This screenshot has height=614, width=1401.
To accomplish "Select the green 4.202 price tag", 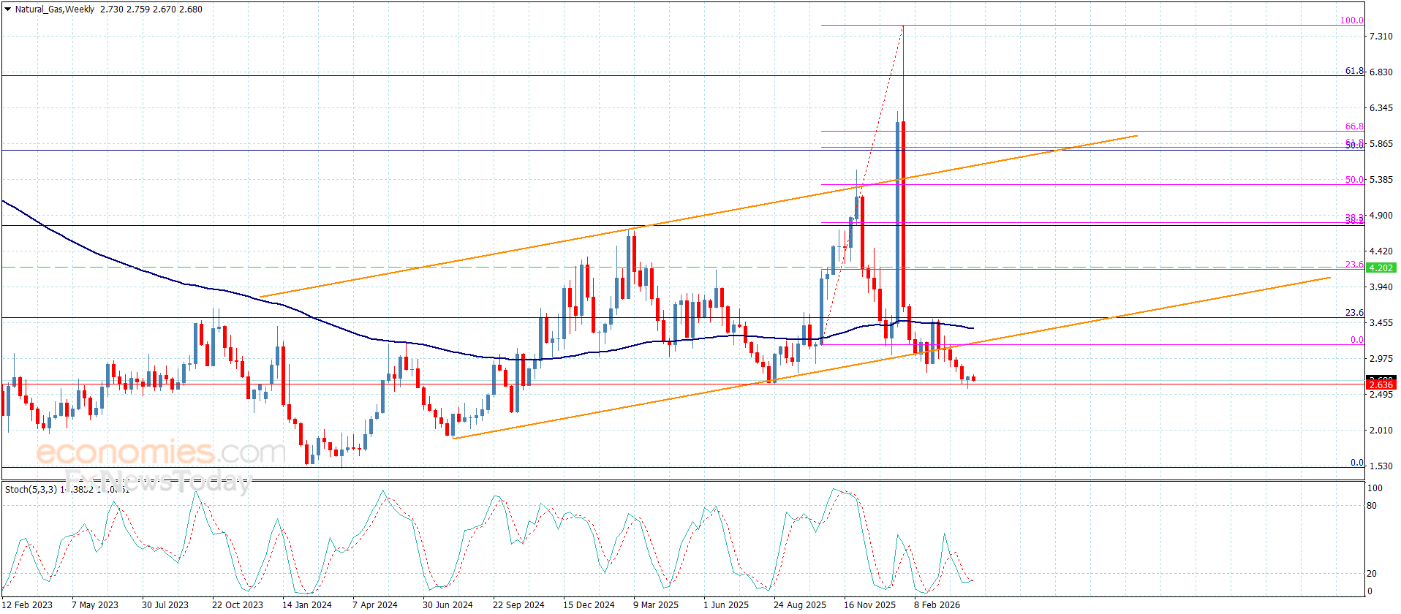I will click(1381, 268).
